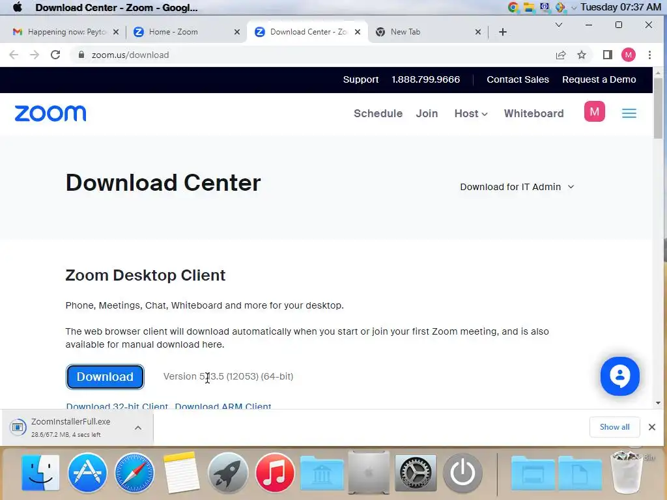Open the Support link

(x=361, y=79)
